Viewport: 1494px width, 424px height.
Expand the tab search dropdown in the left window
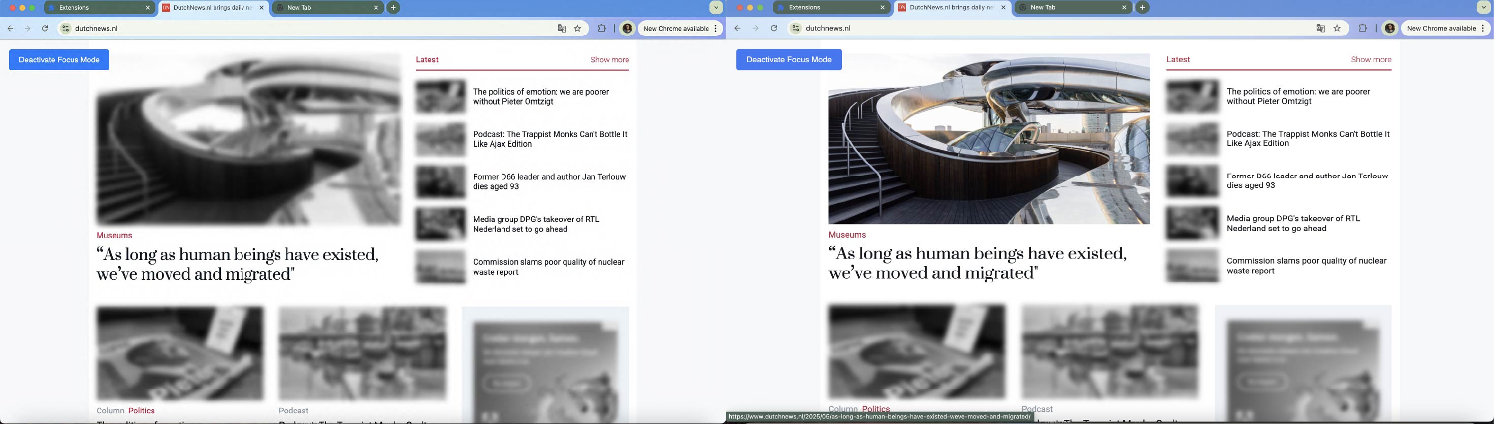click(716, 8)
